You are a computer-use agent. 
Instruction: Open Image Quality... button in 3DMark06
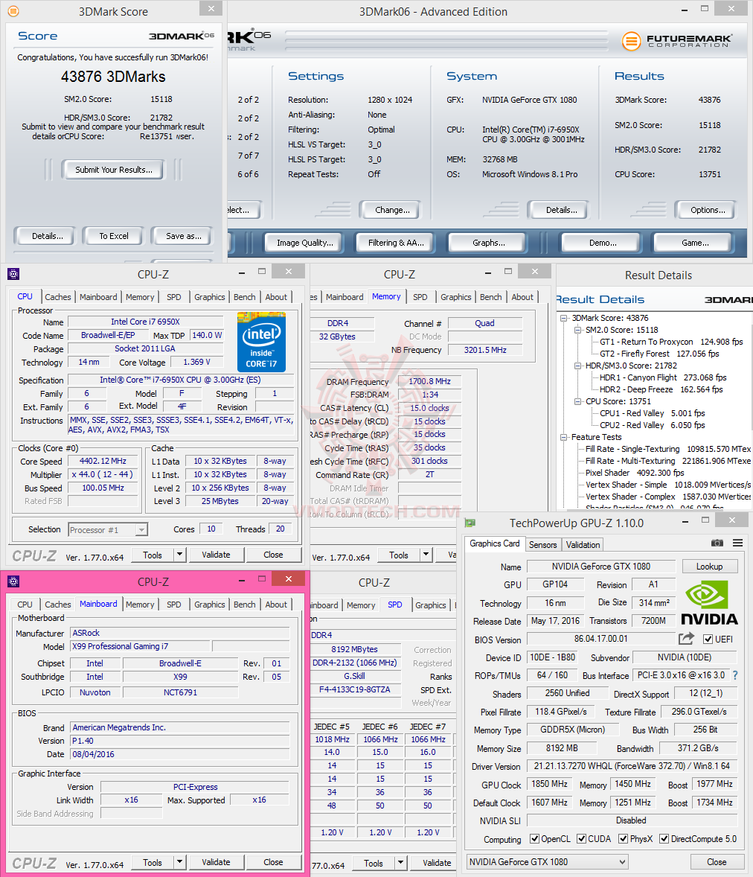(x=304, y=243)
